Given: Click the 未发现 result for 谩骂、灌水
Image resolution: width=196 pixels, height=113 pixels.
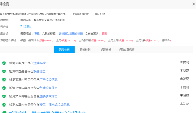Looking at the screenshot, I should pyautogui.click(x=184, y=104).
